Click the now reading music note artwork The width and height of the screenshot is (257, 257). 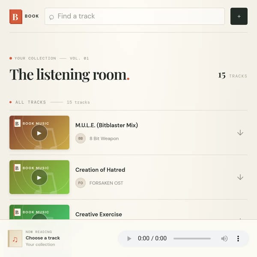pyautogui.click(x=15, y=239)
